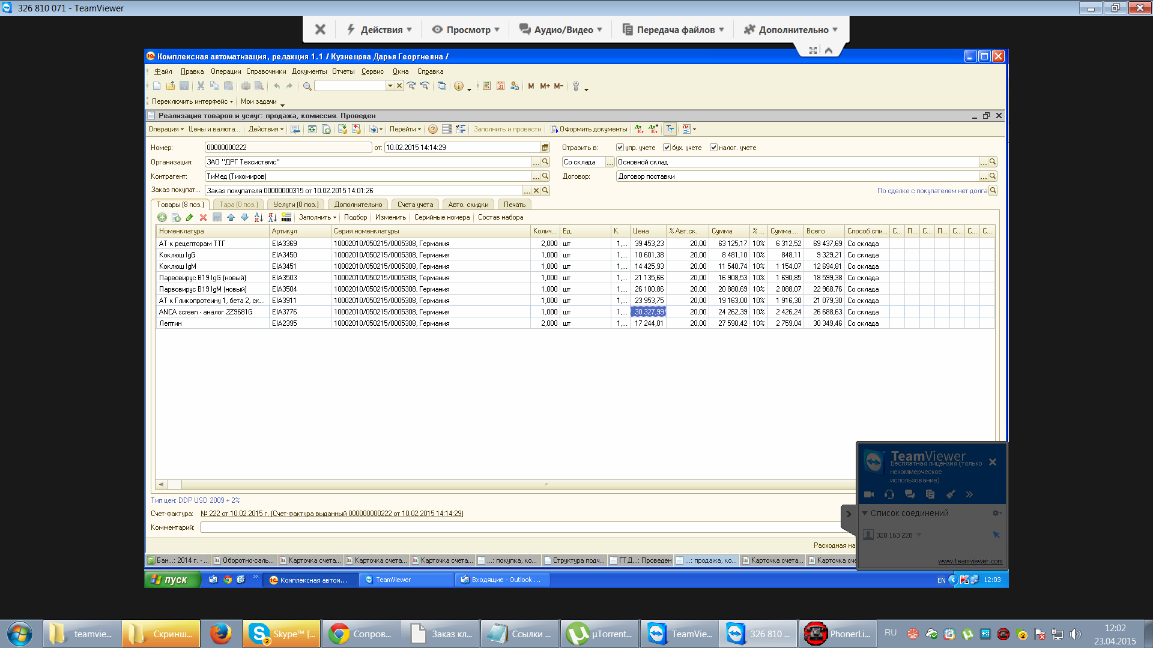Toggle the упр. учете checkbox
Image resolution: width=1153 pixels, height=648 pixels.
pos(620,148)
